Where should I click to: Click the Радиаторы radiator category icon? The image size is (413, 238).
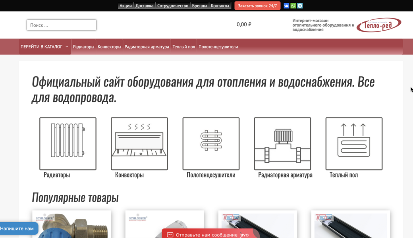(68, 144)
